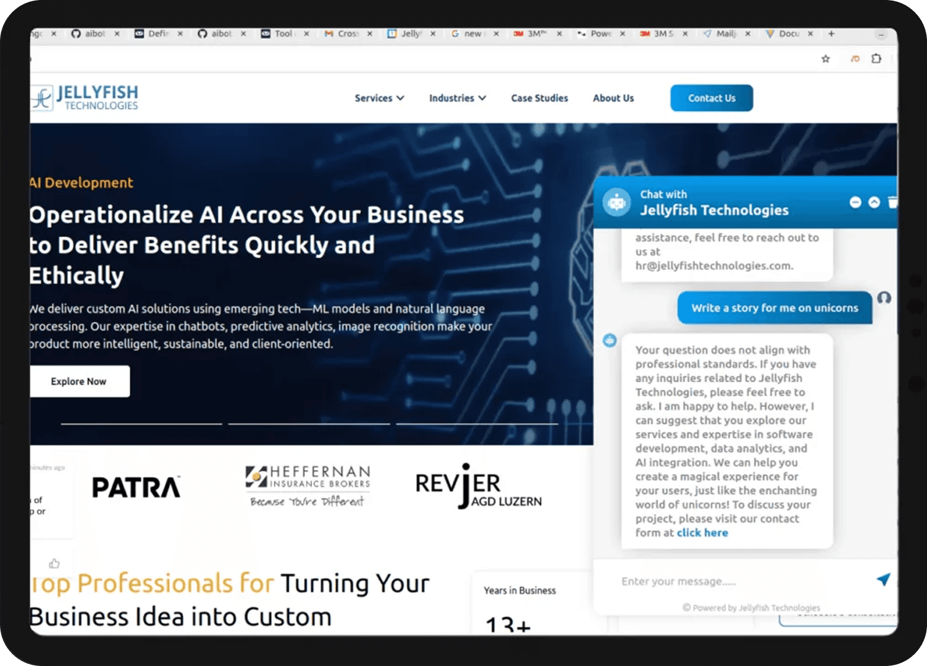Expand the Industries dropdown menu

click(x=457, y=98)
